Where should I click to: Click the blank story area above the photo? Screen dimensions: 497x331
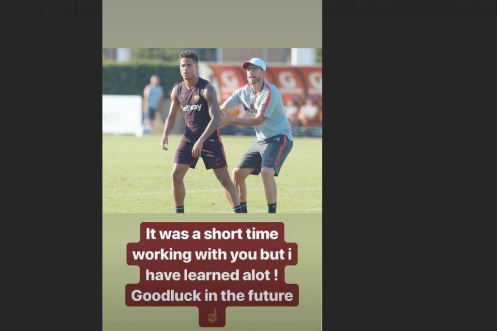click(x=212, y=24)
